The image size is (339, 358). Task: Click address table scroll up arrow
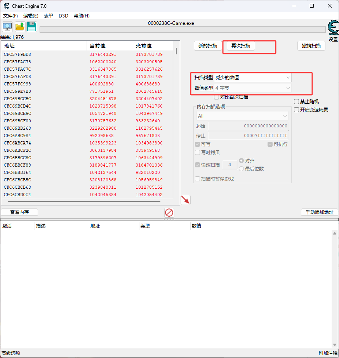335,233
